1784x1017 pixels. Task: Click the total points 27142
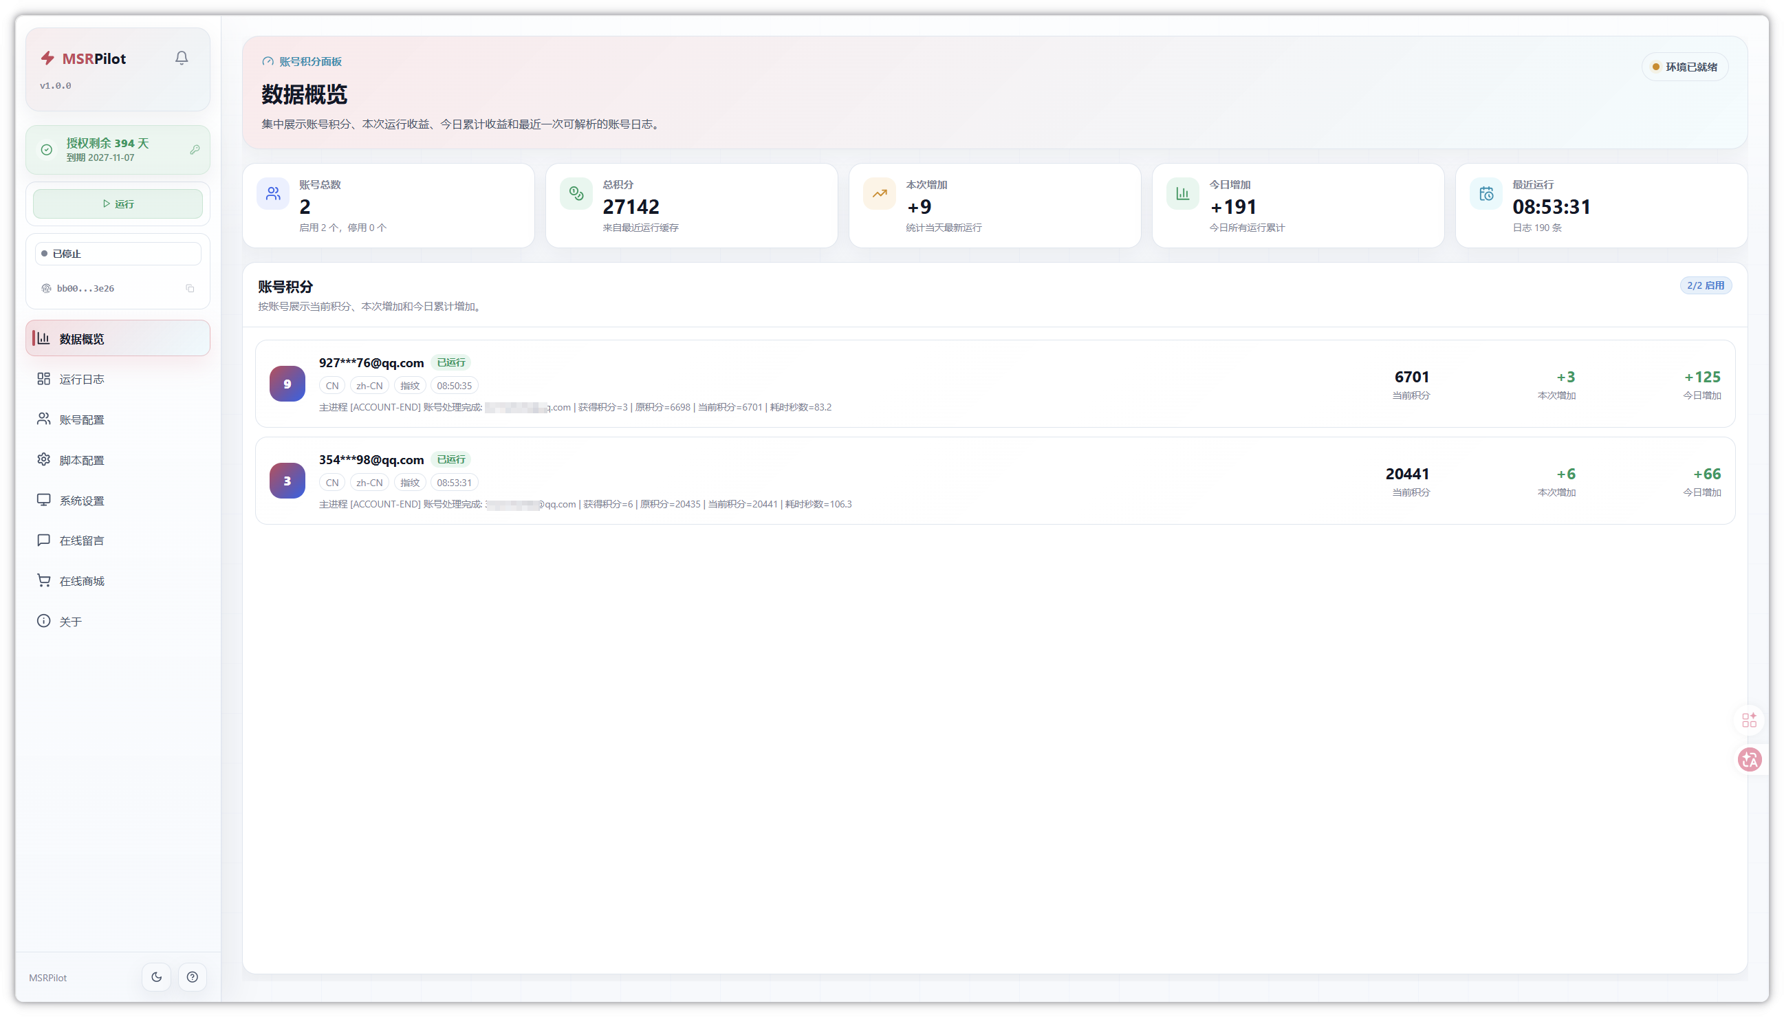point(631,207)
